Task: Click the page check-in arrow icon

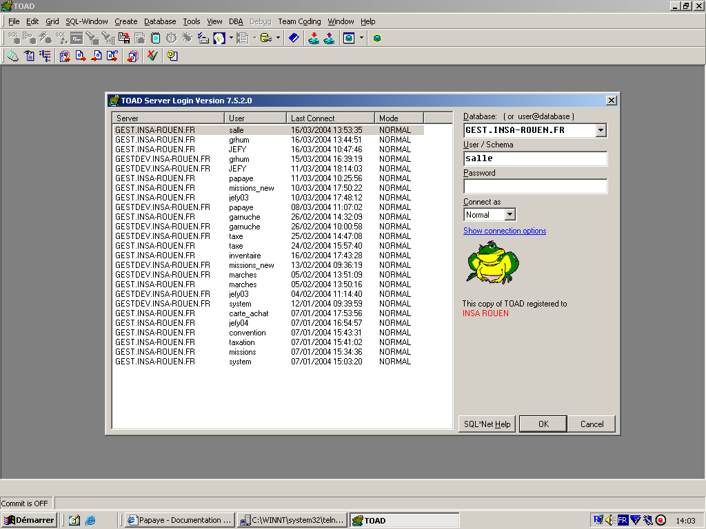Action: tap(97, 56)
